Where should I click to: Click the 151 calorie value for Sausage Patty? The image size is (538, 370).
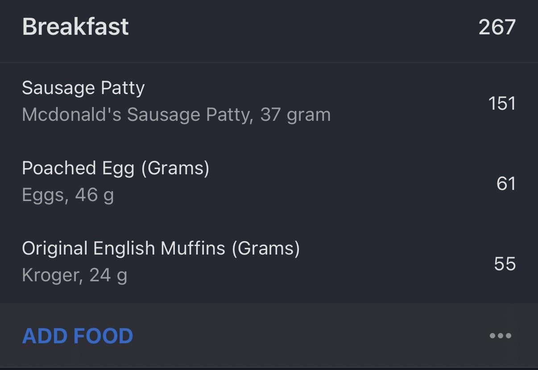click(502, 103)
